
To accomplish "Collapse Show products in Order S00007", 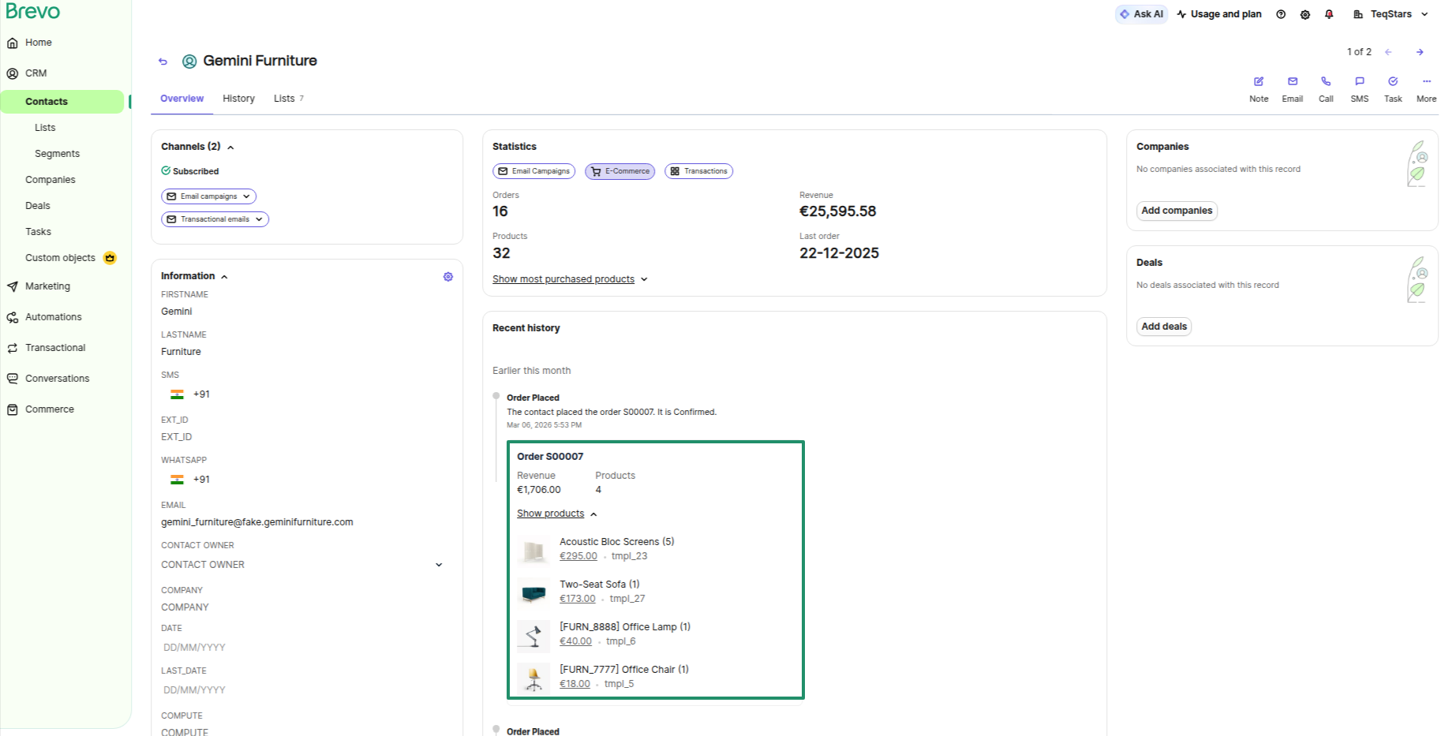I will pyautogui.click(x=557, y=514).
